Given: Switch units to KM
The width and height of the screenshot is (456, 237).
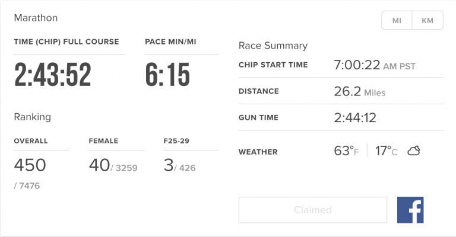Looking at the screenshot, I should (427, 21).
